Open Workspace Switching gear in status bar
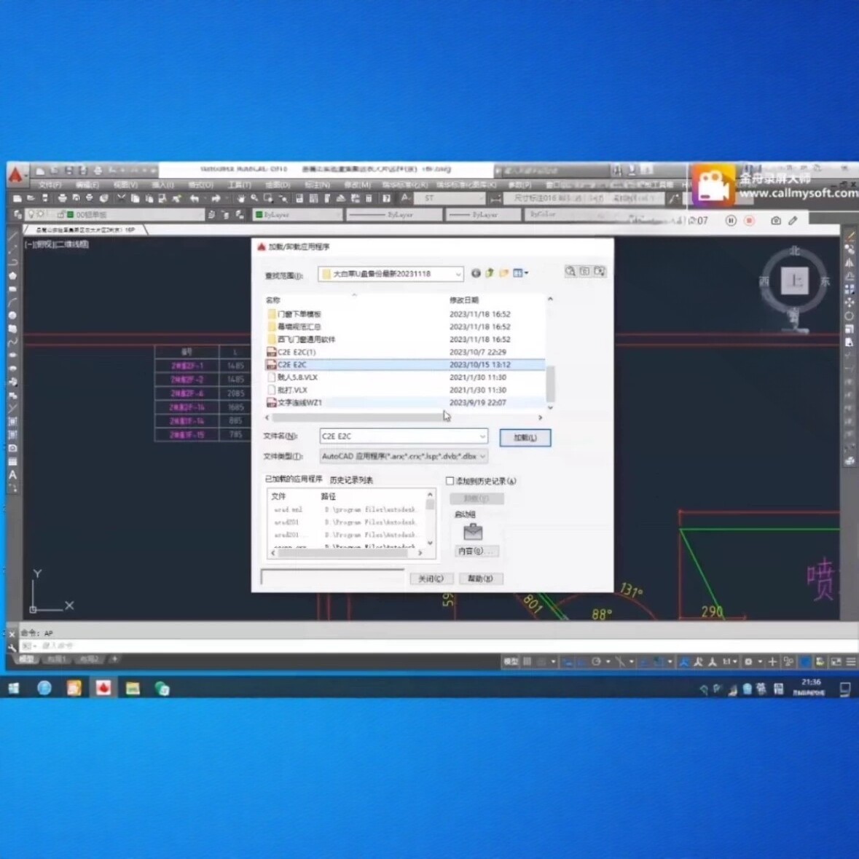 [748, 662]
